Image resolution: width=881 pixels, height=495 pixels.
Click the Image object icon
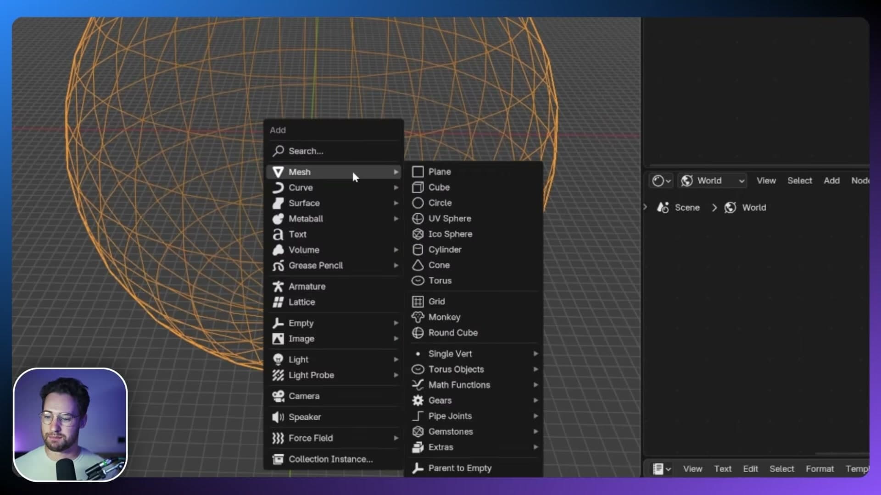coord(278,339)
